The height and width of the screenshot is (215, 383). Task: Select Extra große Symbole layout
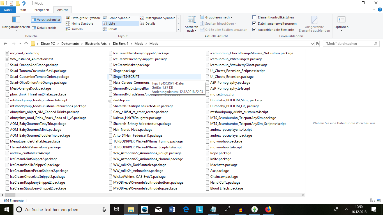point(83,18)
